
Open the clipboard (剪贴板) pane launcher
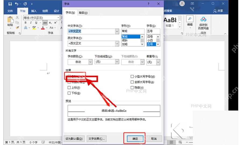coord(20,33)
